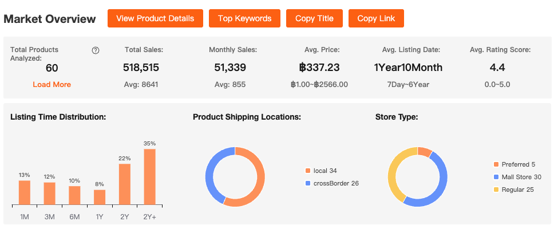Click the 2Y bar showing 22%
Screen dimensions: 554x229
[x=125, y=184]
